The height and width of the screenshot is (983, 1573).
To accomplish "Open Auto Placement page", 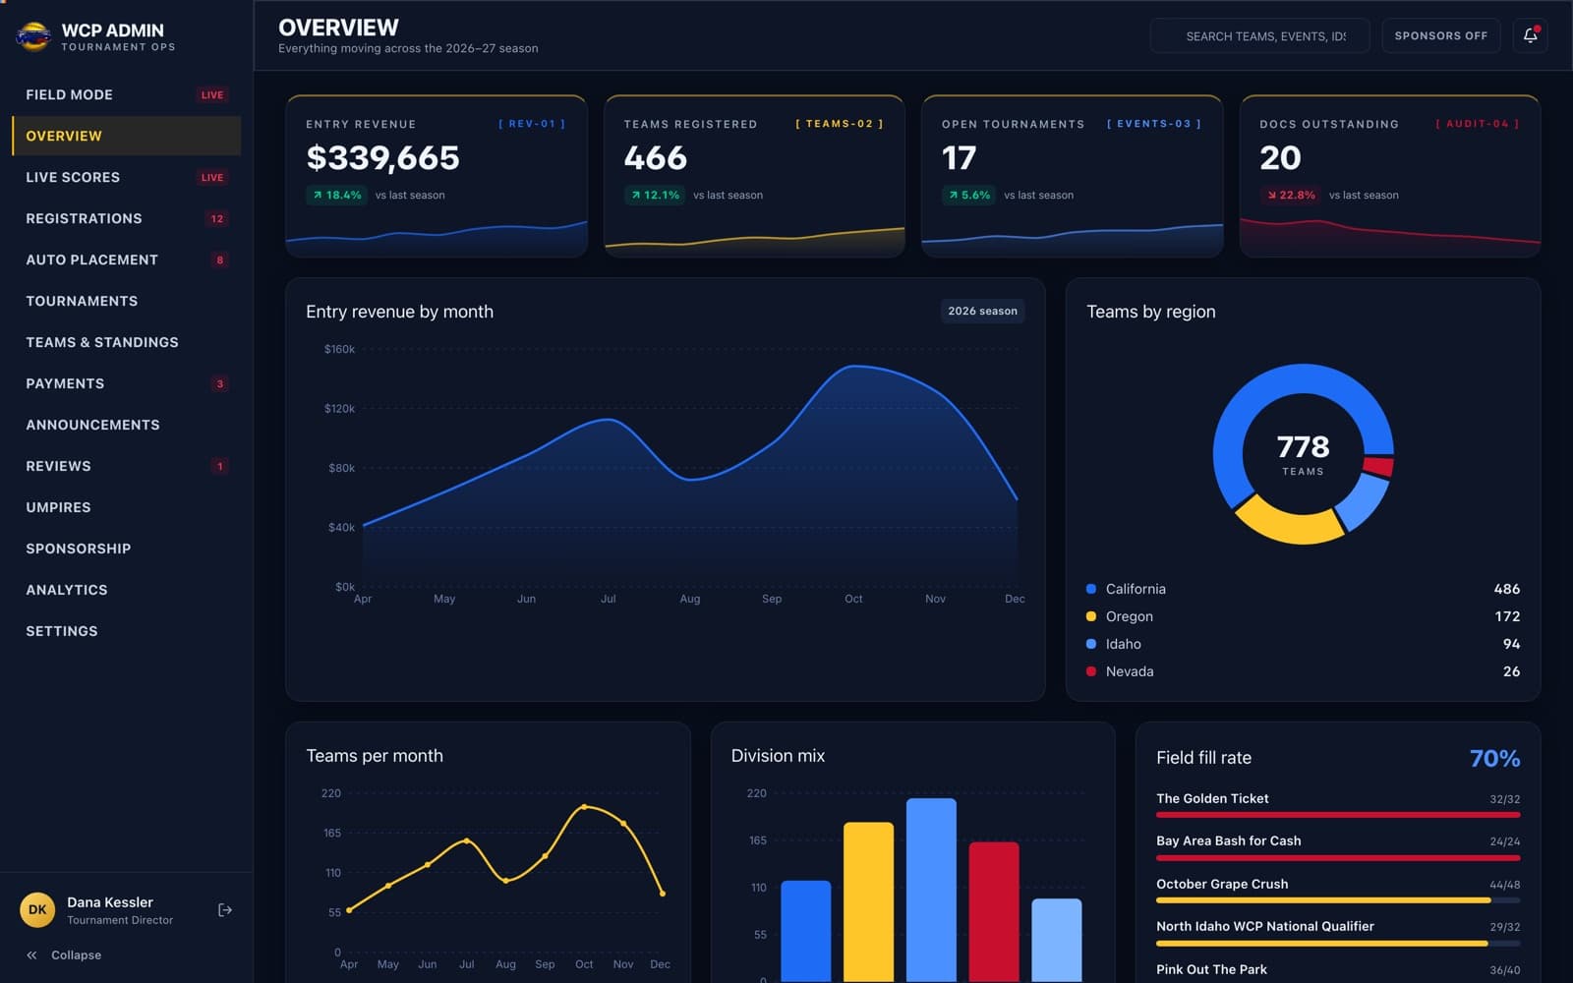I will (126, 260).
